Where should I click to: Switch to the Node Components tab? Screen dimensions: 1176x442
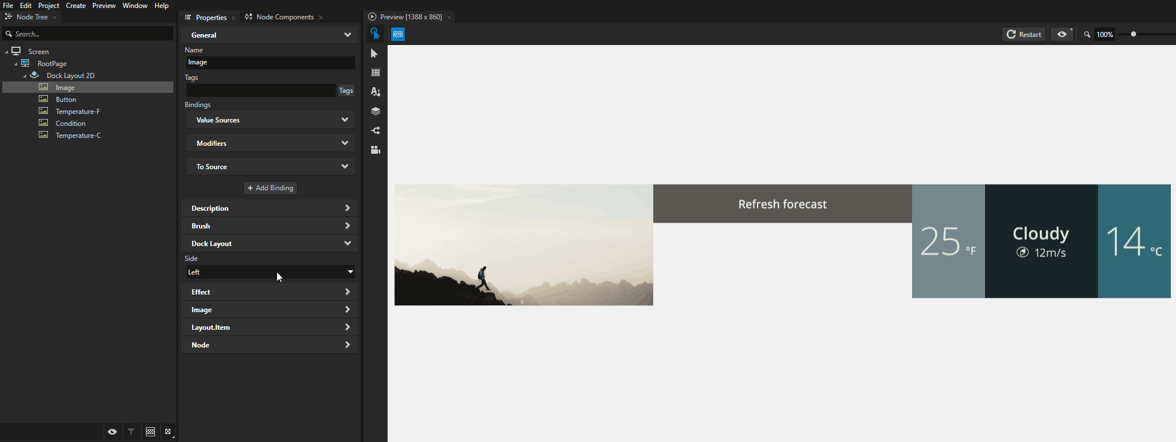285,17
